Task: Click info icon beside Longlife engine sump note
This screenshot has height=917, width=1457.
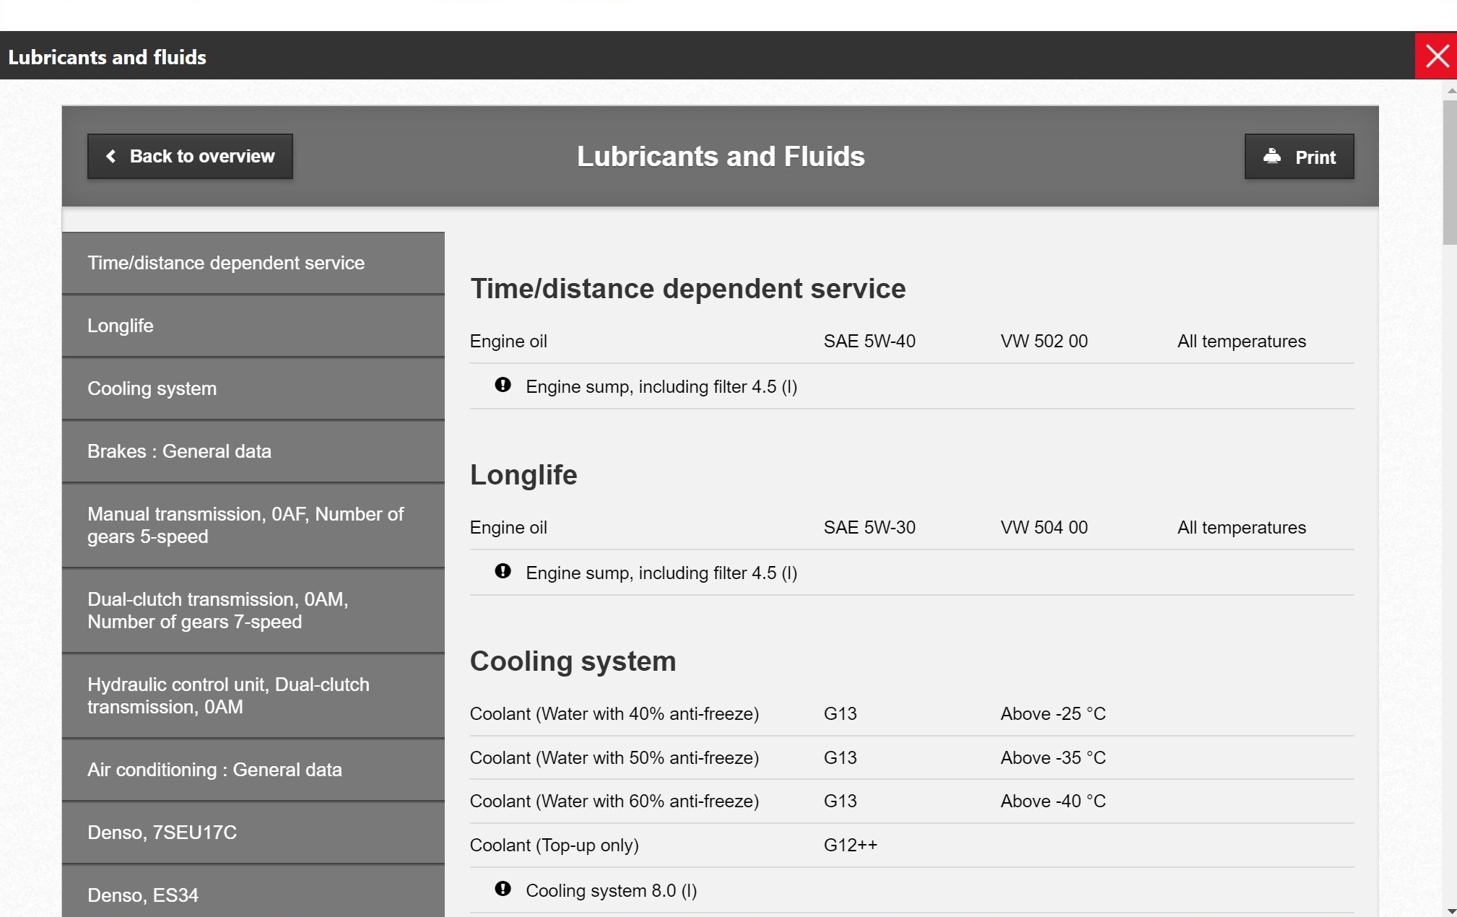Action: click(503, 571)
